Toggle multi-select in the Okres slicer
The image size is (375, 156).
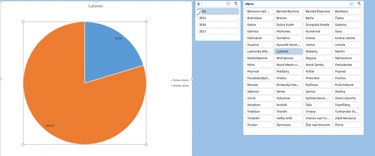(352, 4)
